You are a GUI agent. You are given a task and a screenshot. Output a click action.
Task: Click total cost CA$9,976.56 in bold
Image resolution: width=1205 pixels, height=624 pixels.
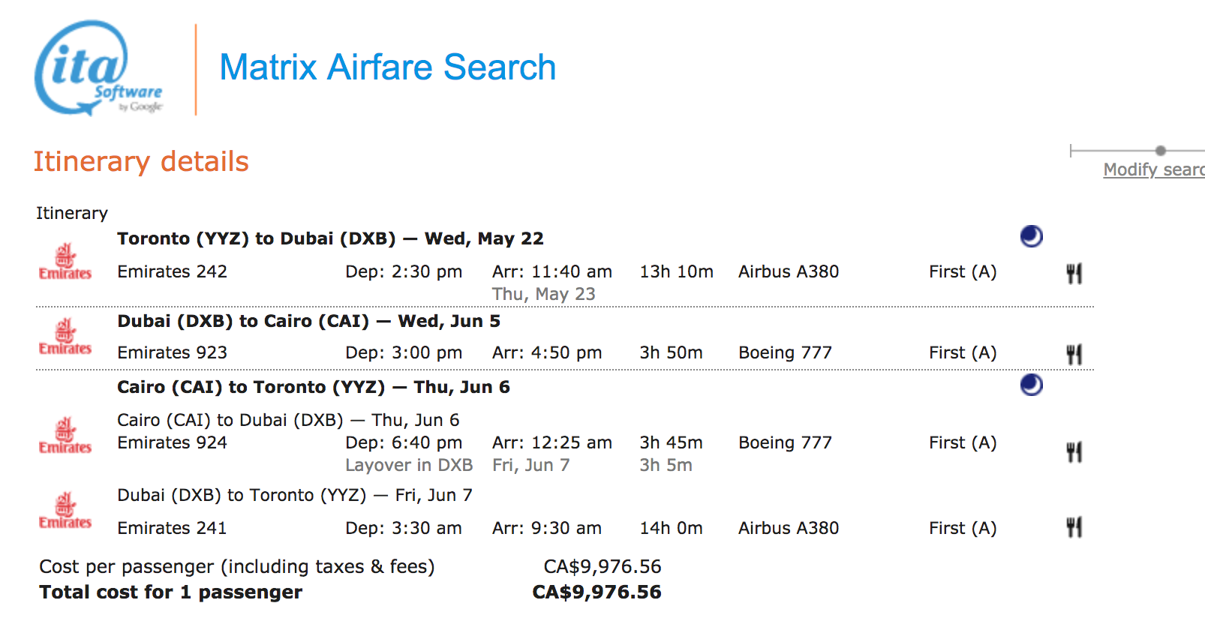click(x=596, y=592)
